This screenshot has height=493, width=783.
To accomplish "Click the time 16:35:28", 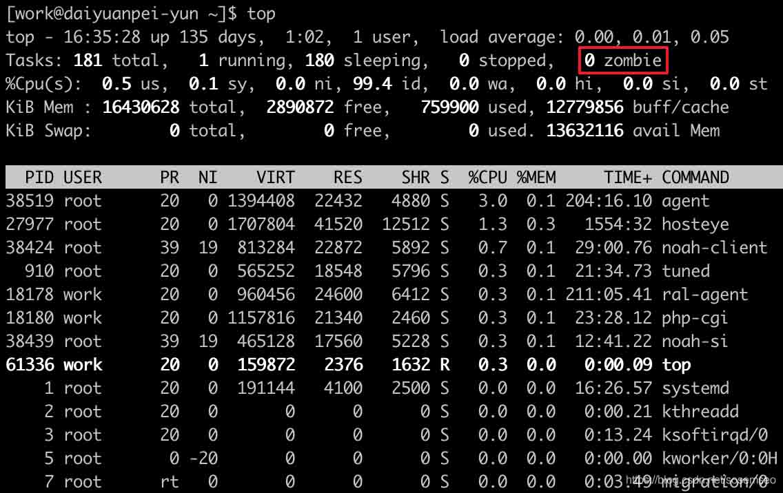I will click(x=102, y=37).
